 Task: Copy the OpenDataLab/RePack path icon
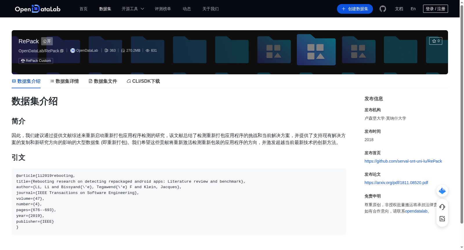point(62,51)
